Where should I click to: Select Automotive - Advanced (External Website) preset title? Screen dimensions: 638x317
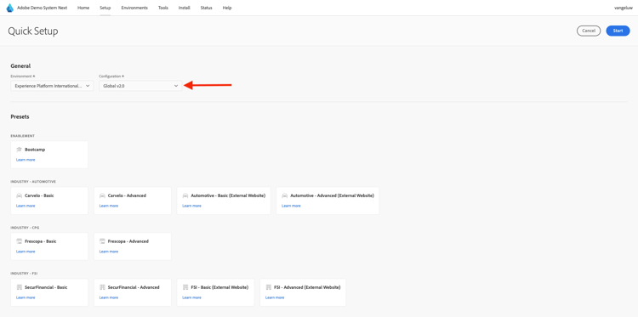pyautogui.click(x=332, y=195)
